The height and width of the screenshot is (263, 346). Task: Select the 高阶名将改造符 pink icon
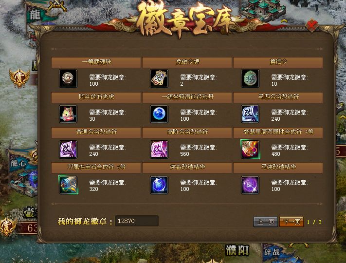[x=159, y=149]
